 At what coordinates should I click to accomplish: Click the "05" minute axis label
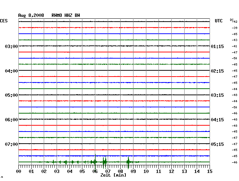[82, 171]
